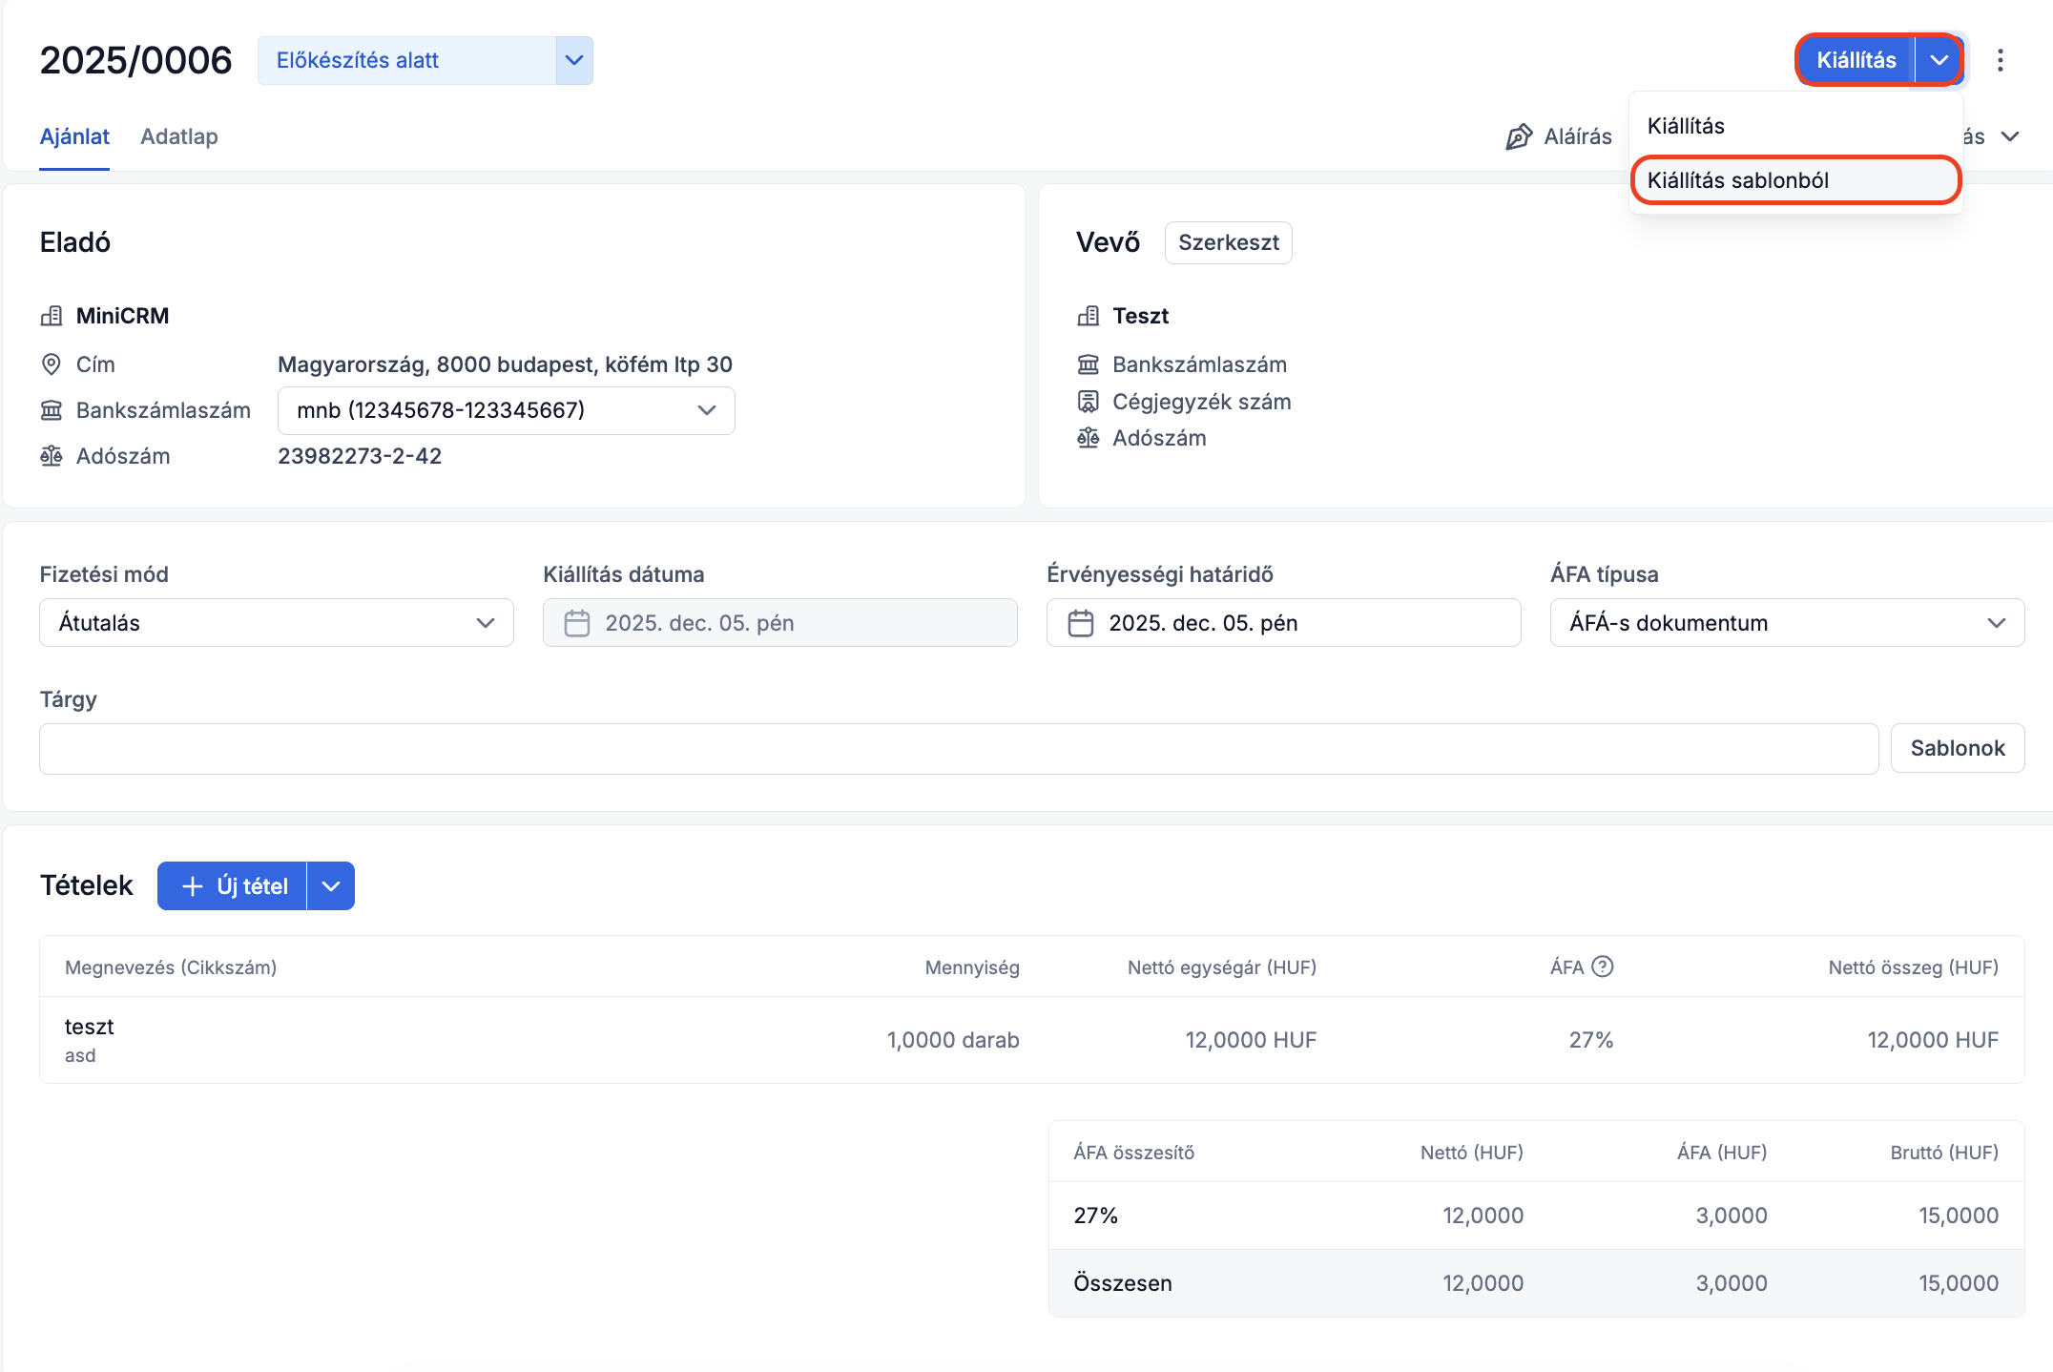
Task: Click the asd item code under teszt
Action: 80,1055
